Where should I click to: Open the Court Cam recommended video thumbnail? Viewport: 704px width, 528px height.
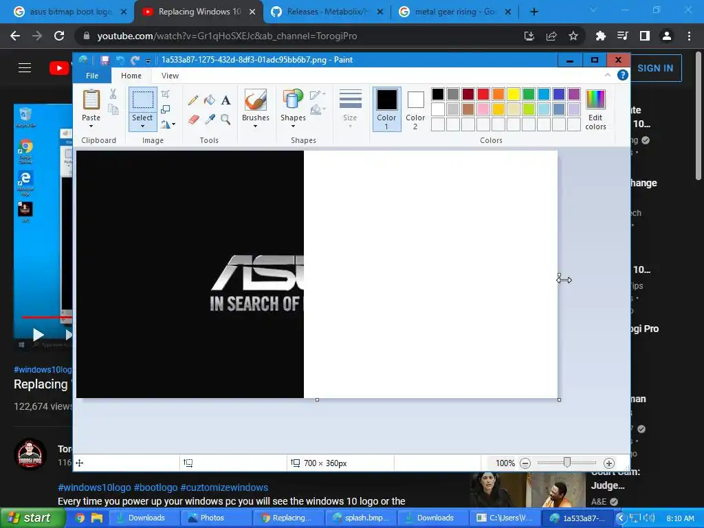point(528,490)
